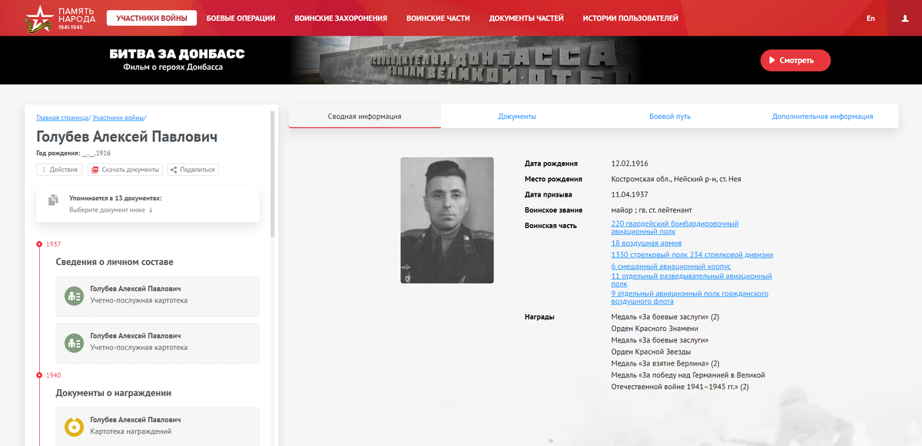Open the 9 отдельный авиационный полк гражданского воздушного флота link

click(689, 298)
